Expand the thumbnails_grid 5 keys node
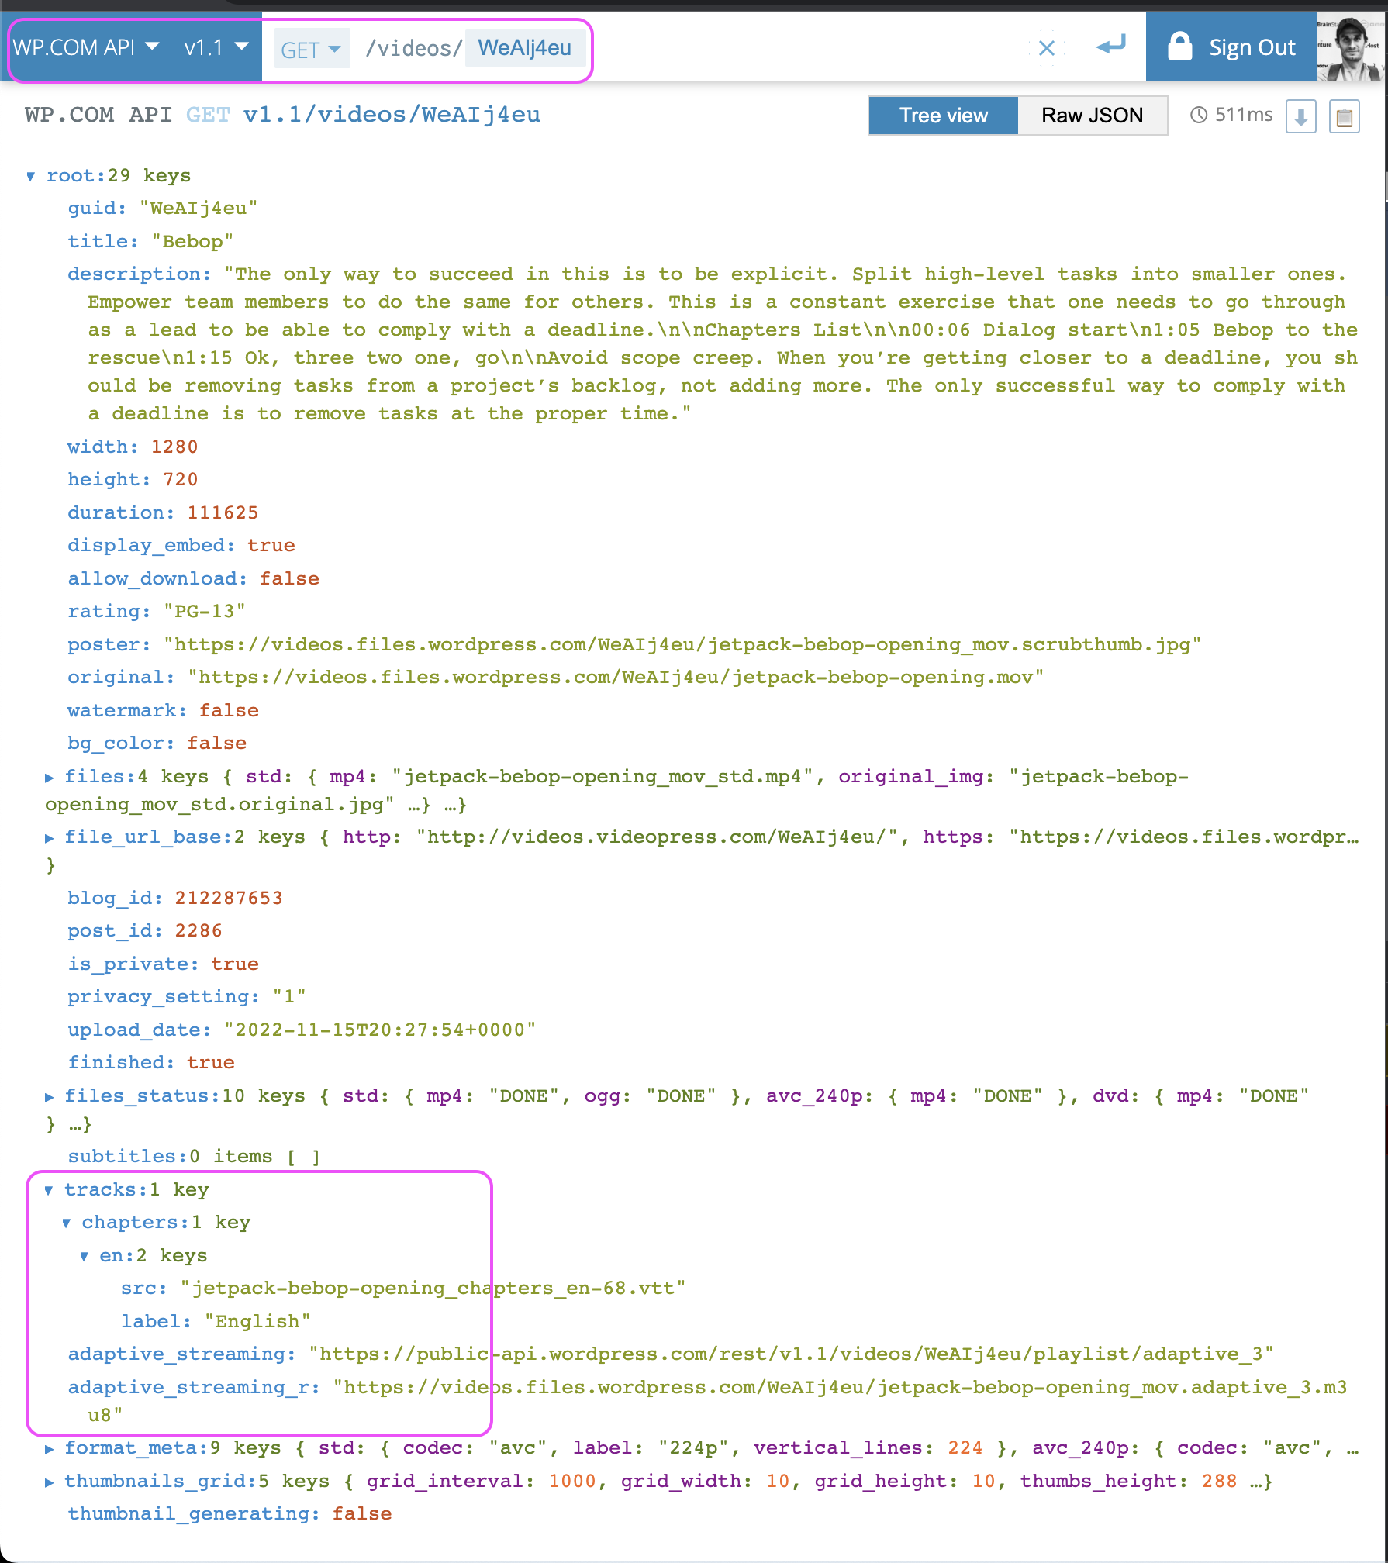Screen dimensions: 1388x1563 [x=49, y=1482]
